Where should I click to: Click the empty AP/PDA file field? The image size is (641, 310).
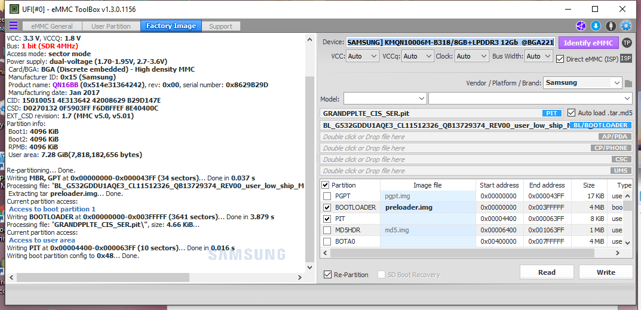point(476,137)
